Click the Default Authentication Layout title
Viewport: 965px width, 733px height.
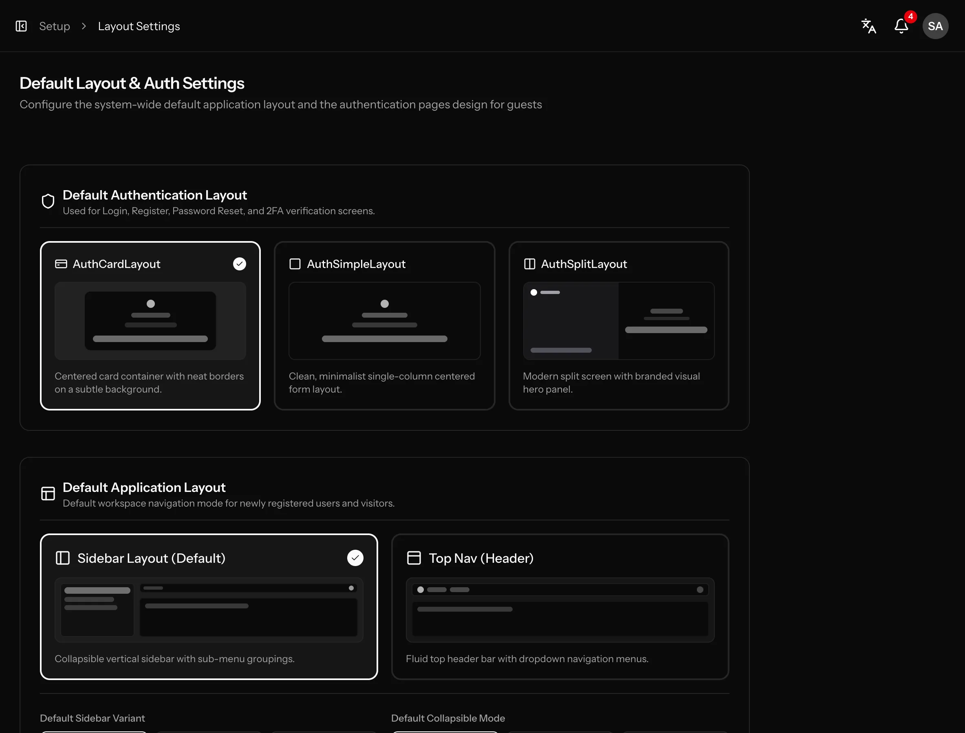coord(154,195)
